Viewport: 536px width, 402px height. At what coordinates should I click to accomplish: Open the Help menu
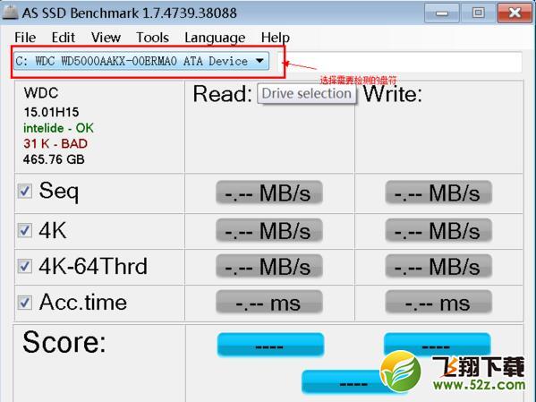(276, 38)
